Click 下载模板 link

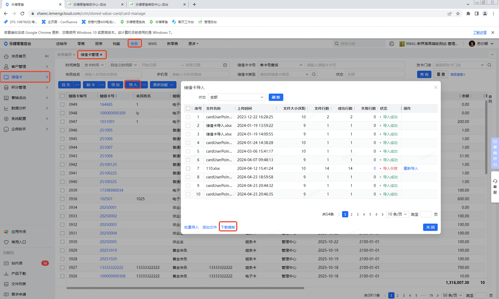click(228, 227)
